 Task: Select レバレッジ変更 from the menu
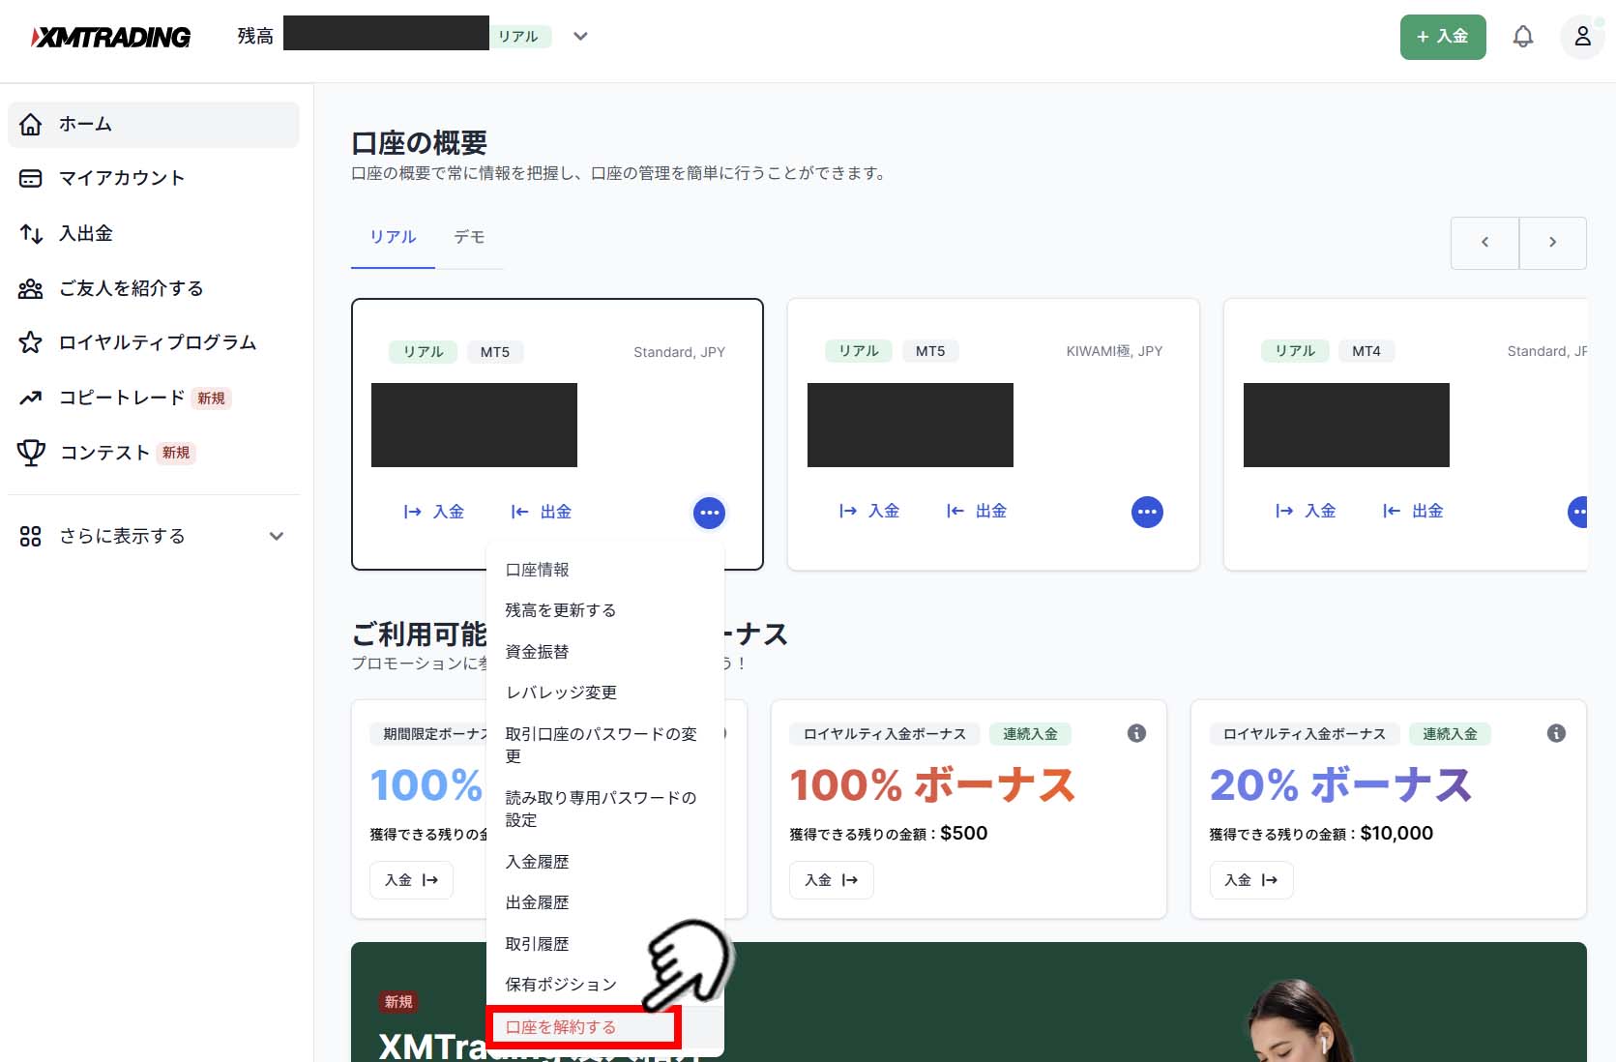(x=605, y=693)
